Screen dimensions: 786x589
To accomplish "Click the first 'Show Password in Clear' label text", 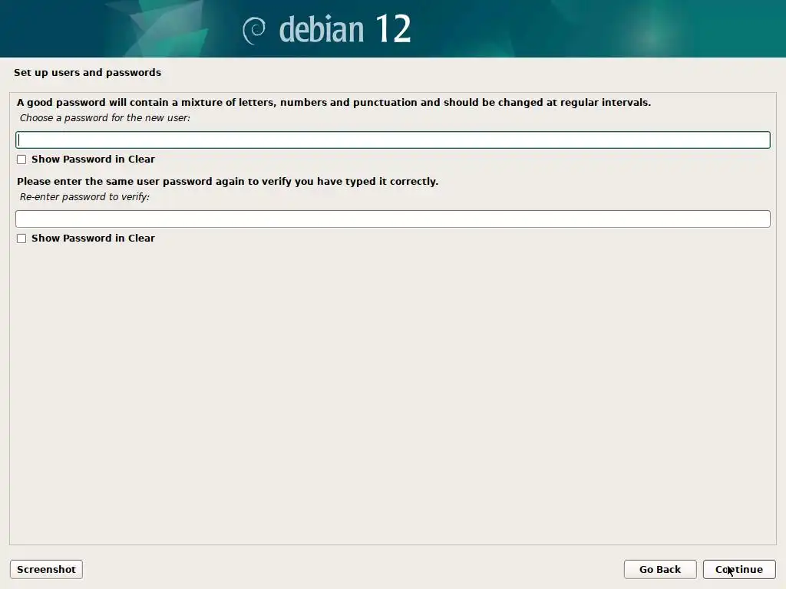I will tap(93, 159).
